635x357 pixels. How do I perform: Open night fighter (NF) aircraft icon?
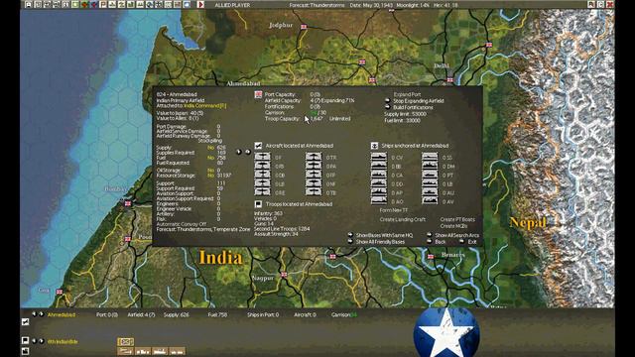pos(314,183)
